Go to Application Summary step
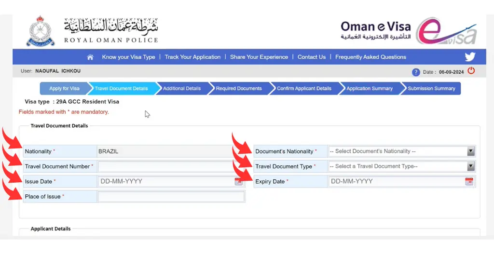 pos(370,89)
